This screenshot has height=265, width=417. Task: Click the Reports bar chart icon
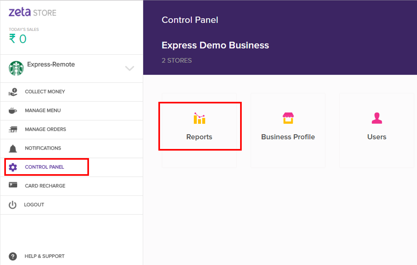click(199, 118)
